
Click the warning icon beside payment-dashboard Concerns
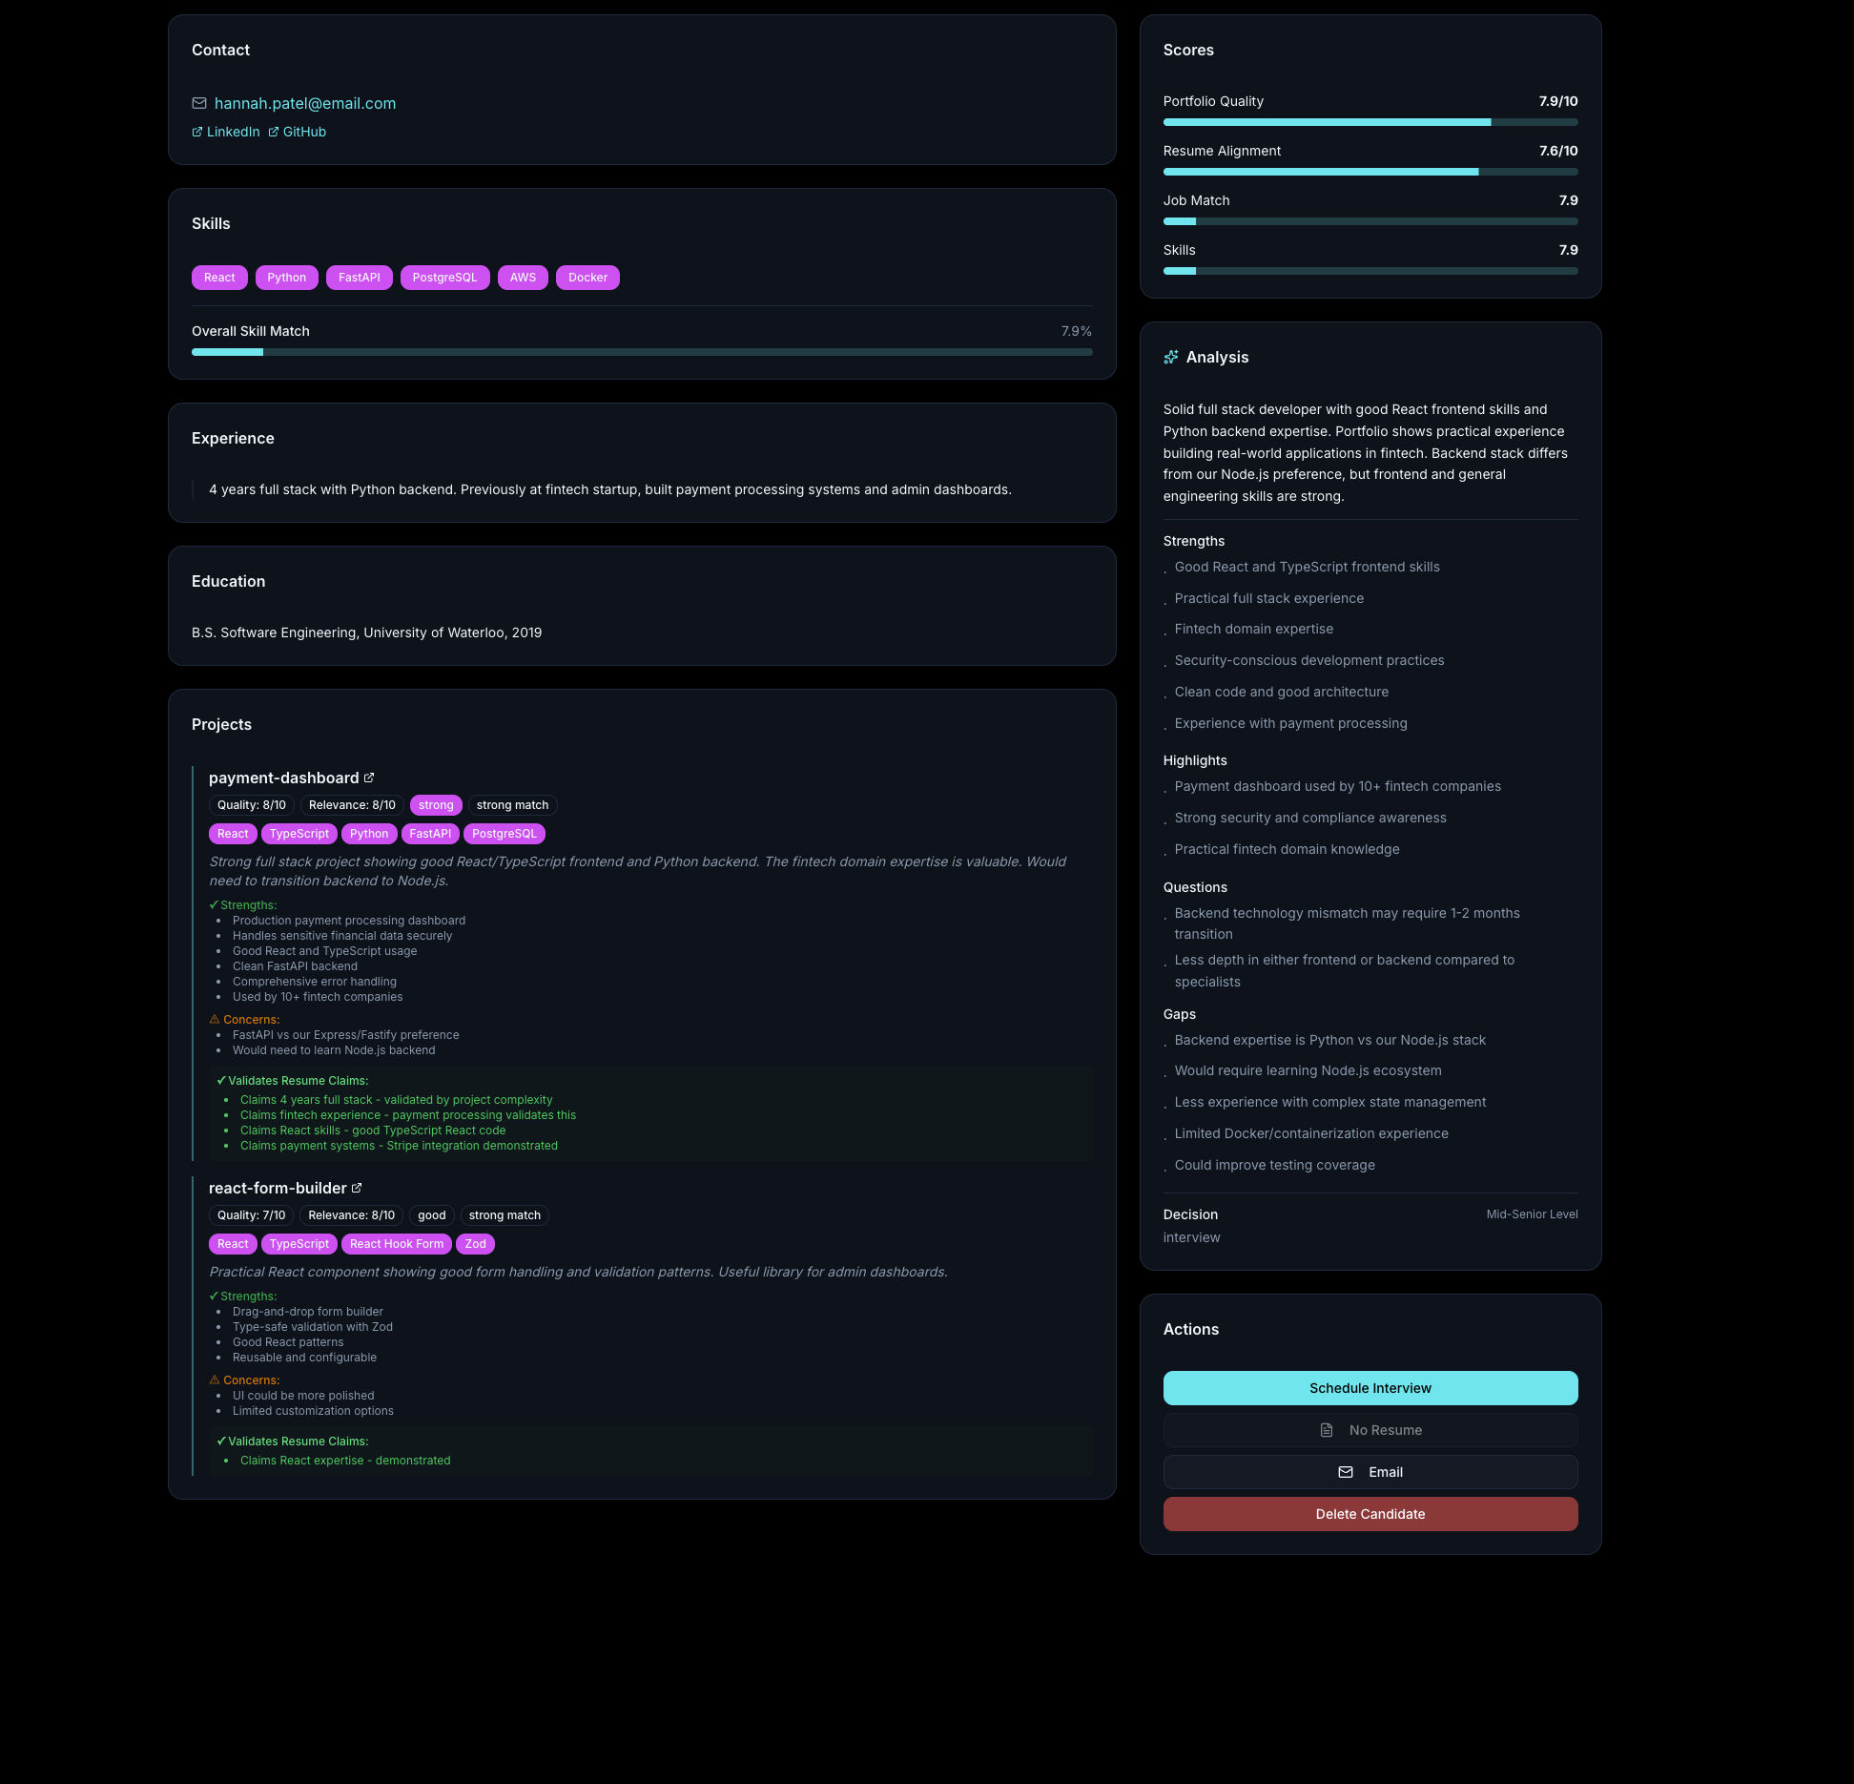215,1019
